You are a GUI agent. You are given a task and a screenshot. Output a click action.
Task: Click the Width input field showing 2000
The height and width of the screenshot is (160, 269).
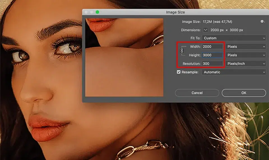(x=212, y=47)
